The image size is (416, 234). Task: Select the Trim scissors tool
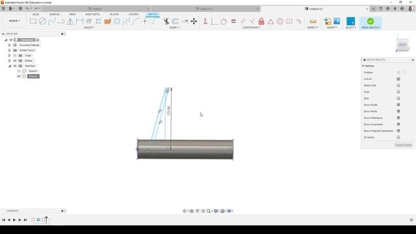(166, 21)
